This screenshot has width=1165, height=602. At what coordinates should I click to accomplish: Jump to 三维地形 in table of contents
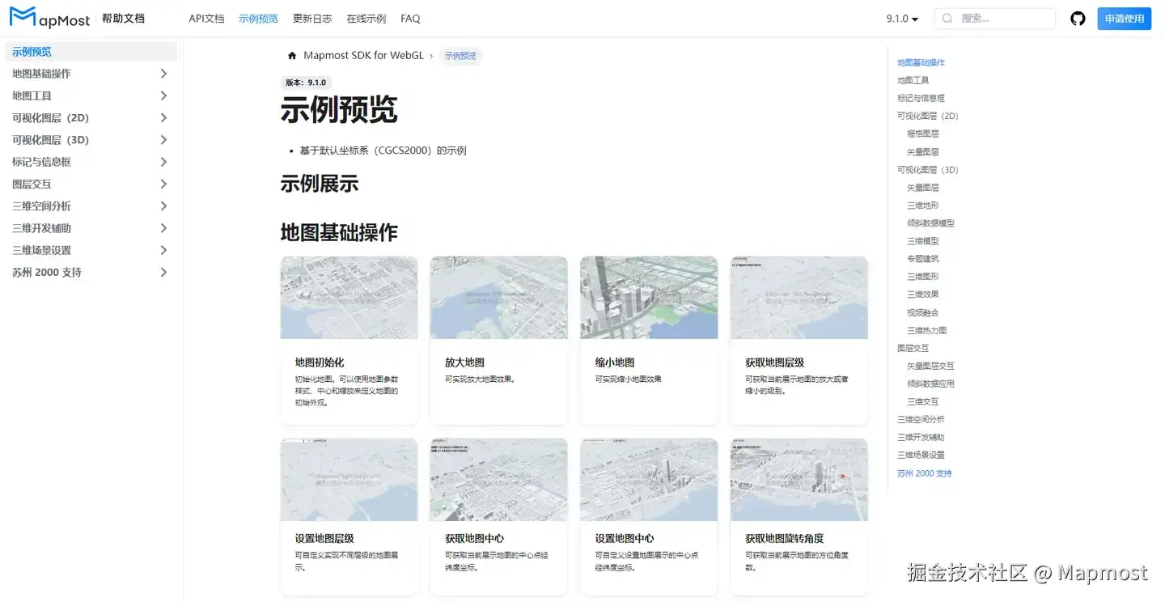tap(923, 206)
